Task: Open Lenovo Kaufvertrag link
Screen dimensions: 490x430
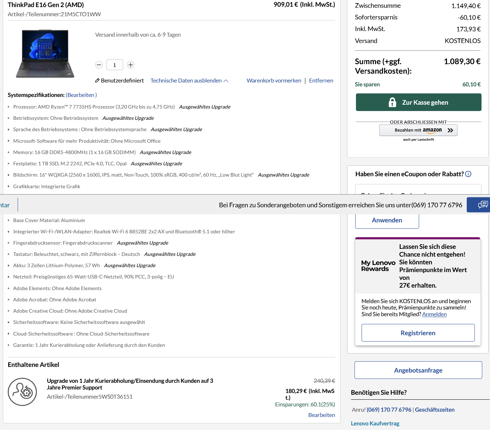Action: click(375, 424)
